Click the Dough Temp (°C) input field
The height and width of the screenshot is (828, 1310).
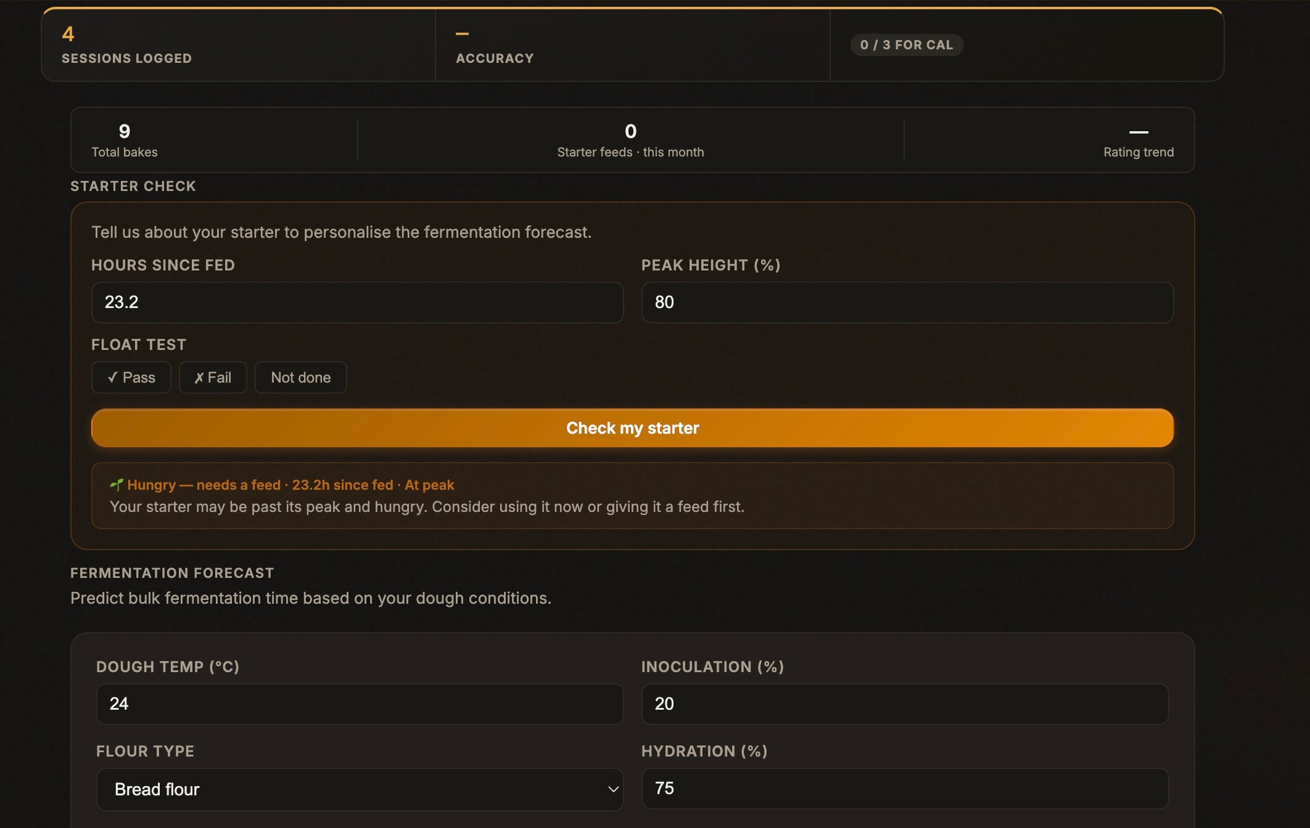(360, 704)
